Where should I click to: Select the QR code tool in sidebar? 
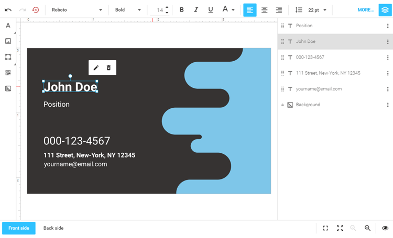coord(8,73)
